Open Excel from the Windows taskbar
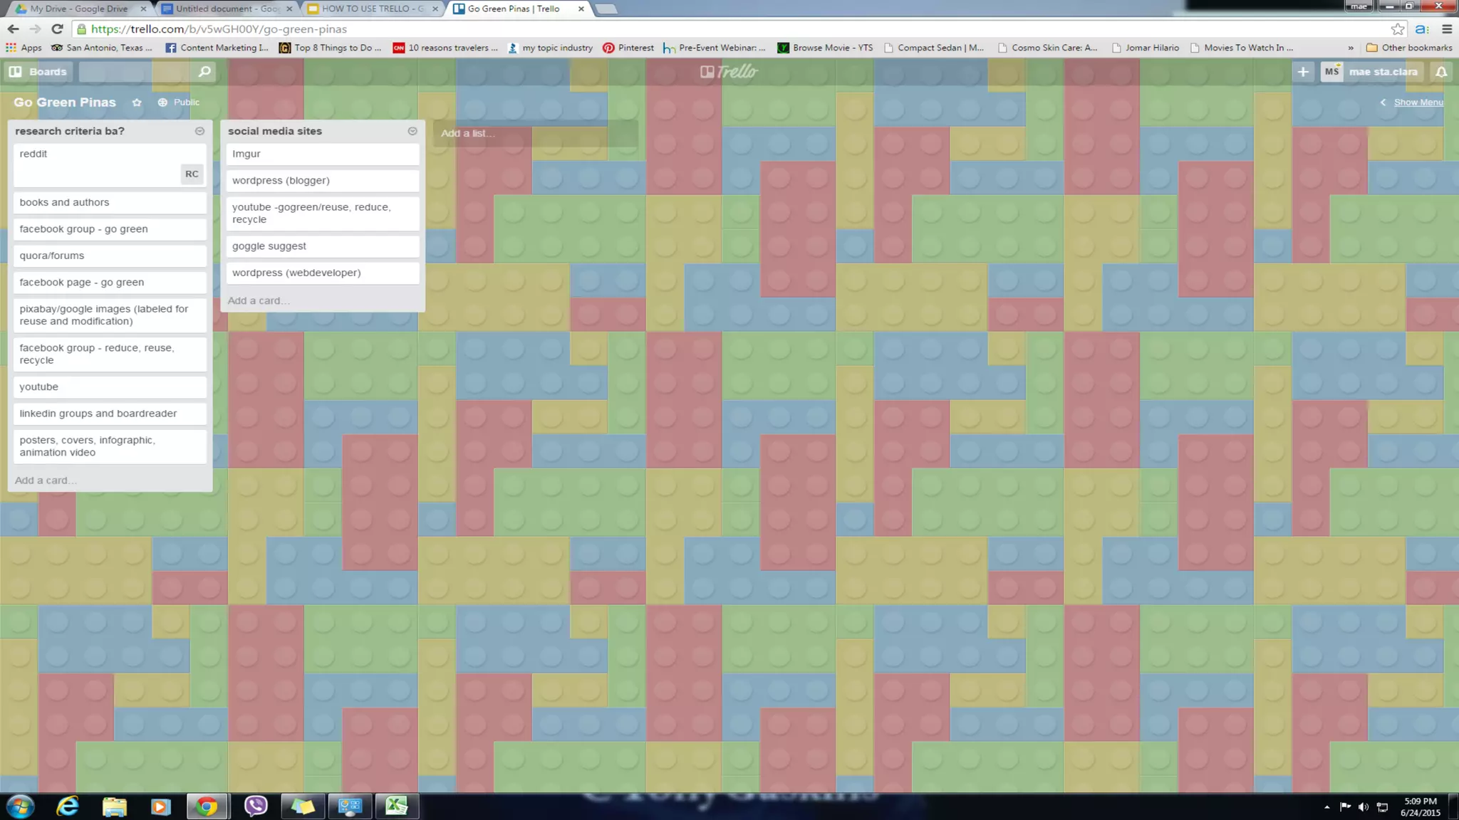The width and height of the screenshot is (1459, 820). (396, 806)
